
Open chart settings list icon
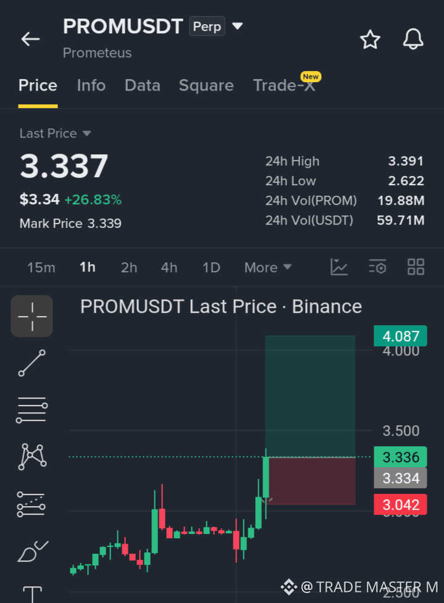click(377, 267)
